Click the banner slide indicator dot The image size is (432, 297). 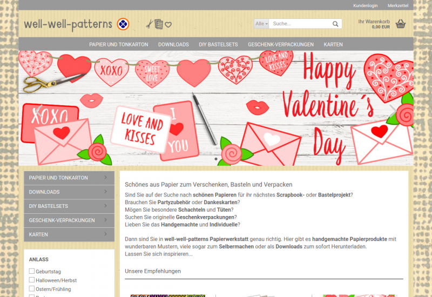coord(216,159)
